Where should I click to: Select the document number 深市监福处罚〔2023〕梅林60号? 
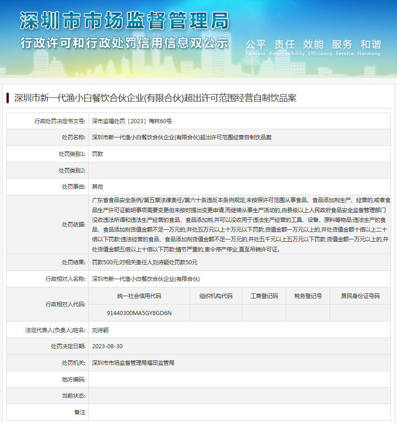point(132,121)
